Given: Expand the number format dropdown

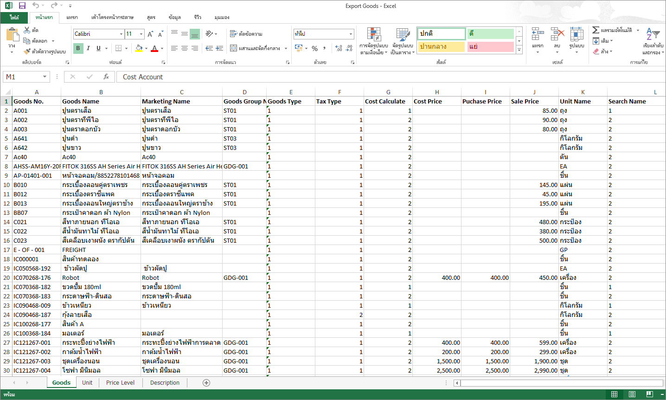Looking at the screenshot, I should point(351,34).
